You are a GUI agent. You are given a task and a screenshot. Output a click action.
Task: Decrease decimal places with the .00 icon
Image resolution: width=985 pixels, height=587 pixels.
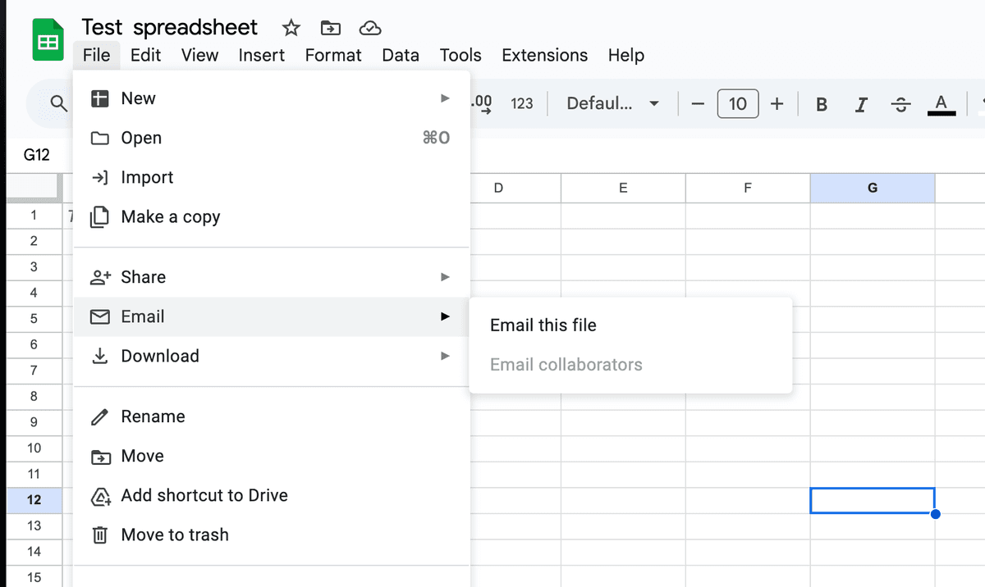pos(480,103)
